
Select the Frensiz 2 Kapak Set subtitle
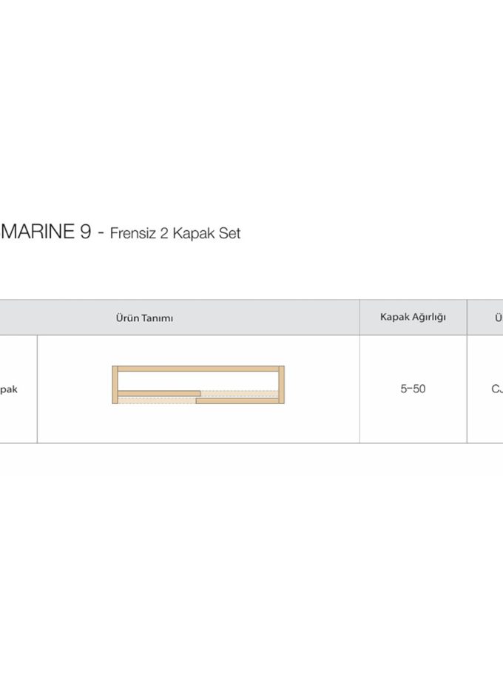tap(175, 234)
